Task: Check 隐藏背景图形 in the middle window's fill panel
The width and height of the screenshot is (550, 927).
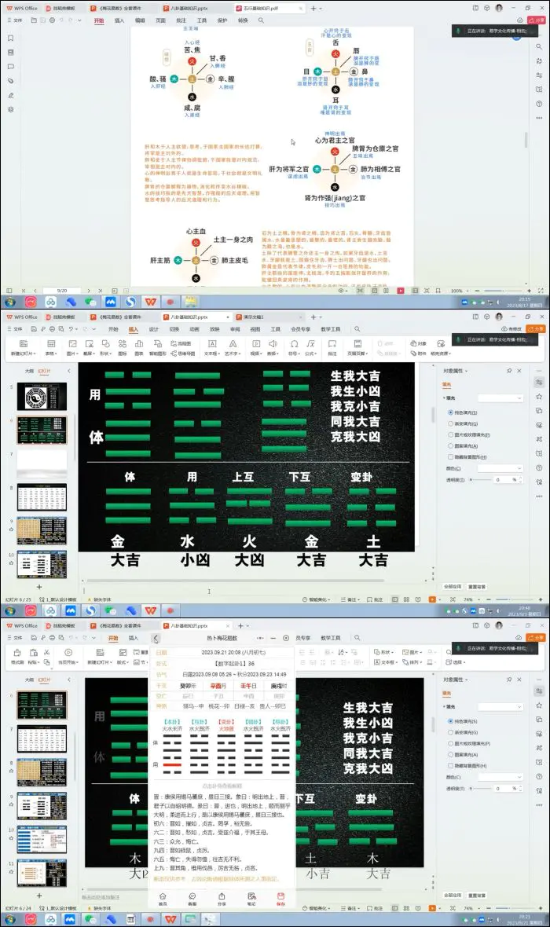Action: pos(449,456)
